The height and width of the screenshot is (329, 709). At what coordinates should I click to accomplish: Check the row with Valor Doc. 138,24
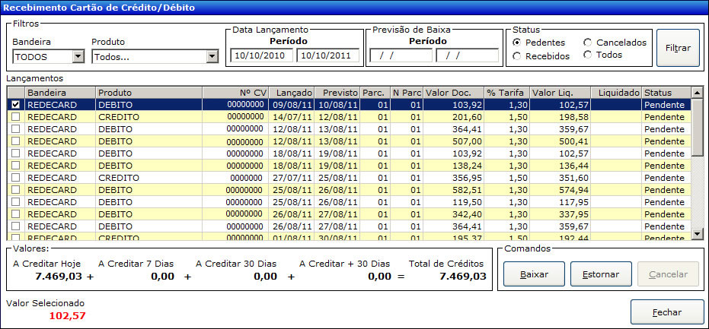[x=16, y=165]
